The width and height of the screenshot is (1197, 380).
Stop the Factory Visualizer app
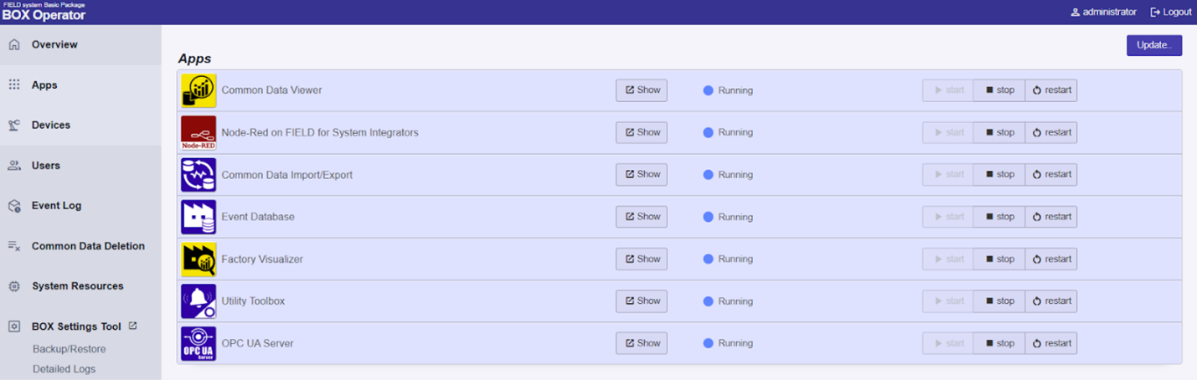click(x=999, y=259)
